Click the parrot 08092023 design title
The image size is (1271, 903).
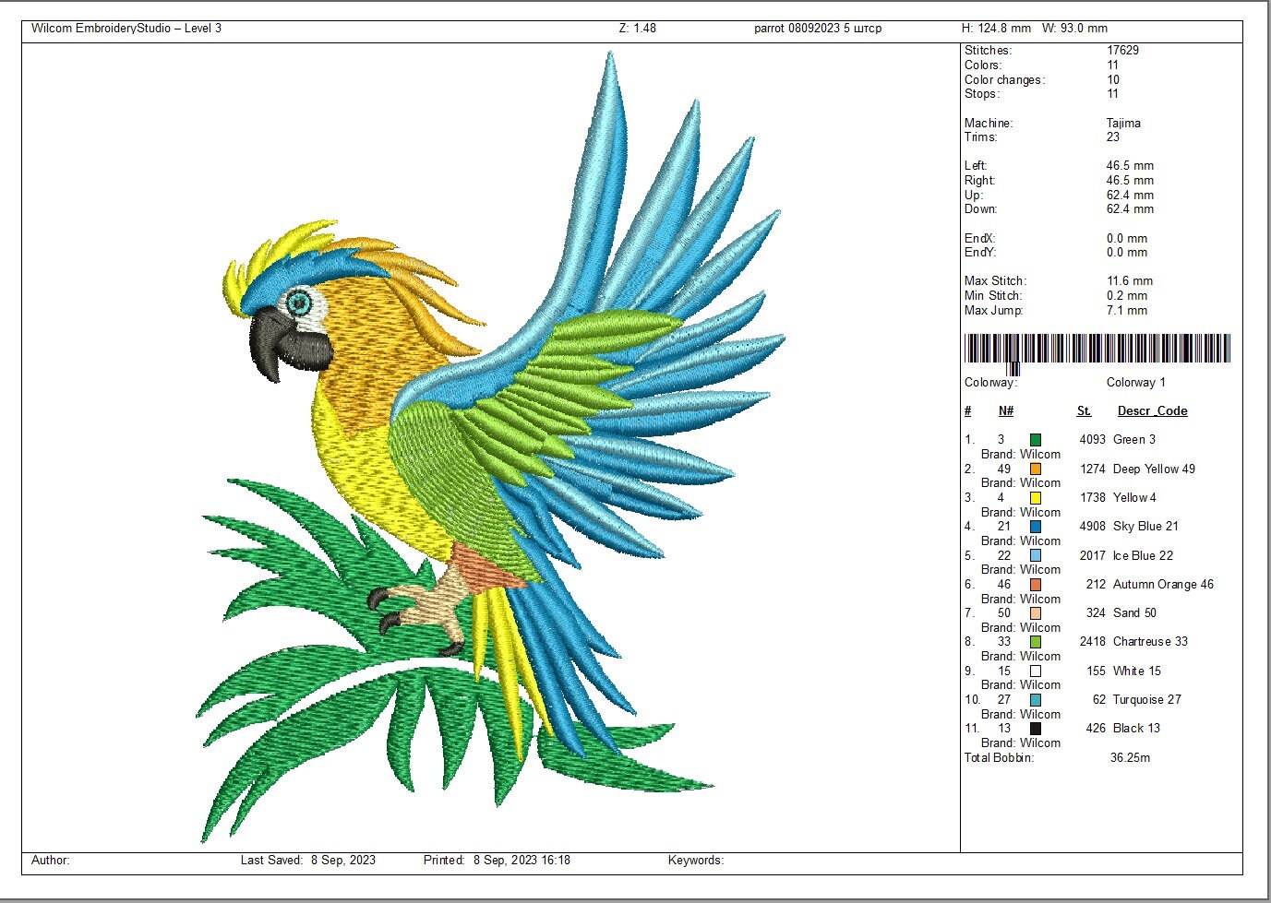click(x=818, y=28)
